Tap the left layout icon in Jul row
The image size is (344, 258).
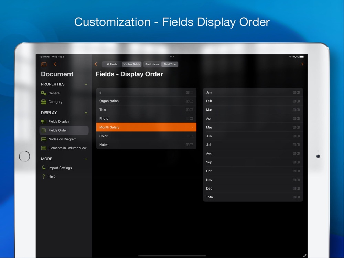(x=294, y=145)
